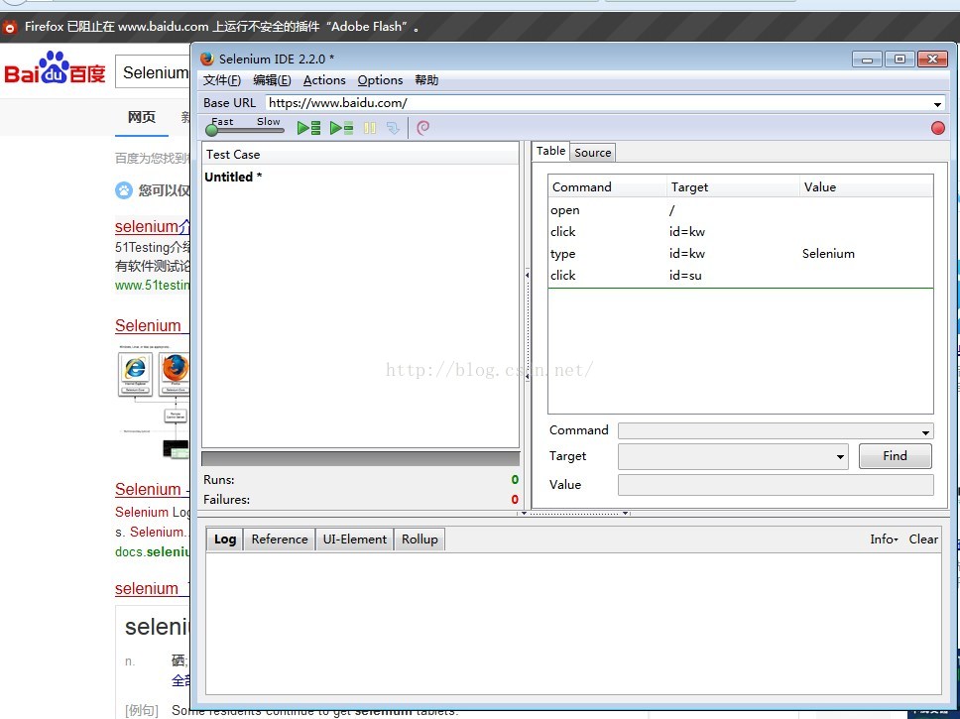Select the 'type' command row
This screenshot has height=719, width=960.
740,254
